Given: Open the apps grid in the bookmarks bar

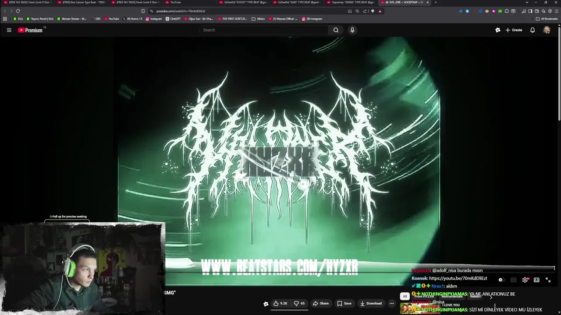Looking at the screenshot, I should tap(5, 19).
